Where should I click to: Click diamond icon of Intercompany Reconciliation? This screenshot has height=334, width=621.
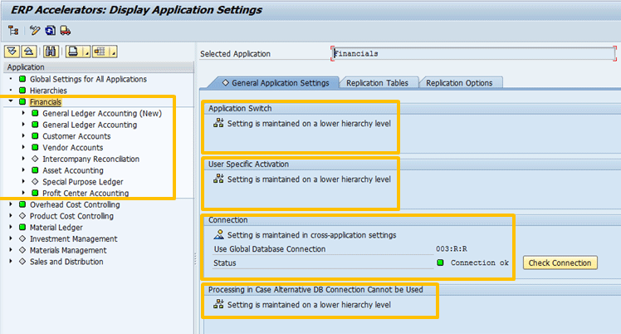[35, 159]
